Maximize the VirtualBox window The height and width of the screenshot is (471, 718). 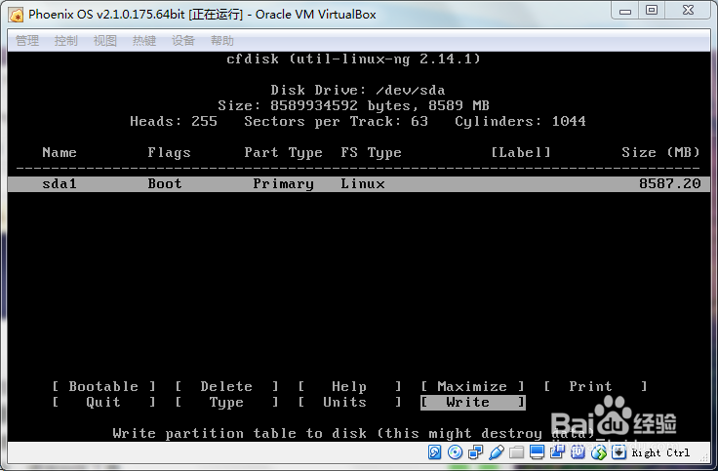pos(652,11)
